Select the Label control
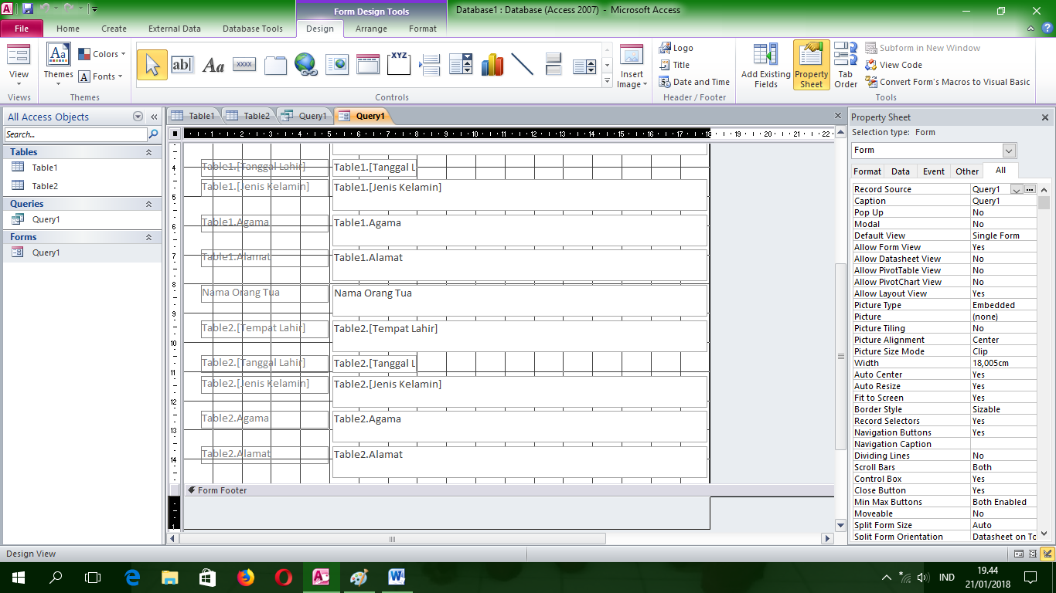Screen dimensions: 1056x593 click(x=212, y=65)
